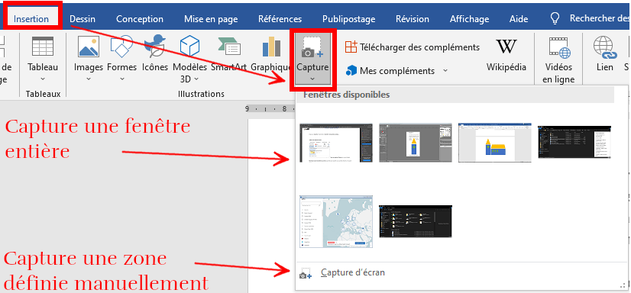The height and width of the screenshot is (293, 631).
Task: Click Télécharger des compléments
Action: [x=413, y=47]
